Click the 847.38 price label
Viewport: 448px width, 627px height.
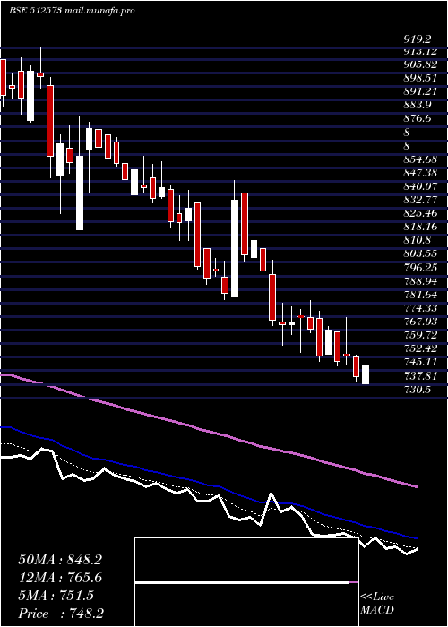click(420, 173)
